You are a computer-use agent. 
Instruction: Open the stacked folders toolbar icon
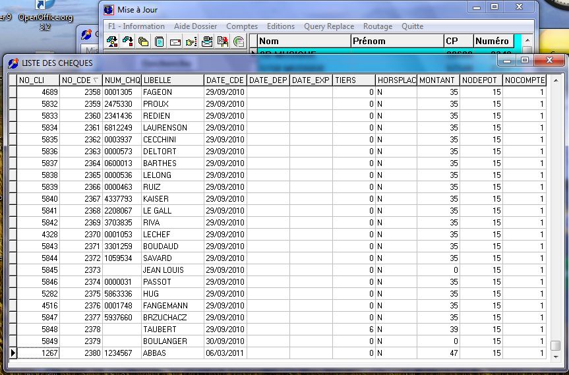click(x=144, y=42)
